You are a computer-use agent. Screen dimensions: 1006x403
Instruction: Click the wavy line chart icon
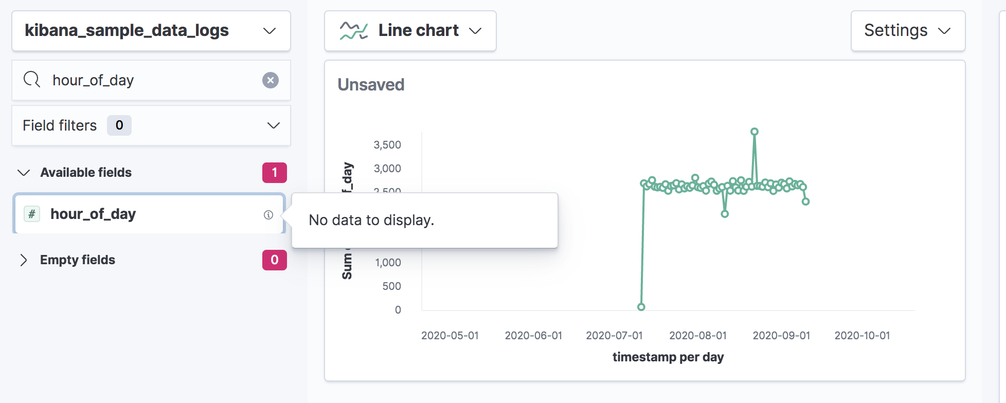[354, 30]
